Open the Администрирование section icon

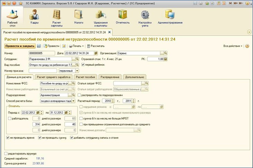170,15
